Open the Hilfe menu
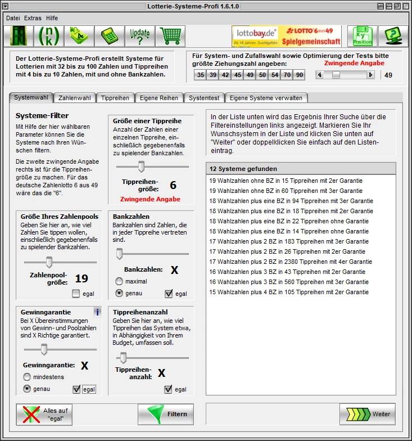Viewport: 412px width, 441px height. tap(52, 18)
